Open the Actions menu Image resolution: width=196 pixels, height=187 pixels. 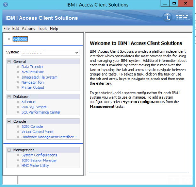click(28, 29)
